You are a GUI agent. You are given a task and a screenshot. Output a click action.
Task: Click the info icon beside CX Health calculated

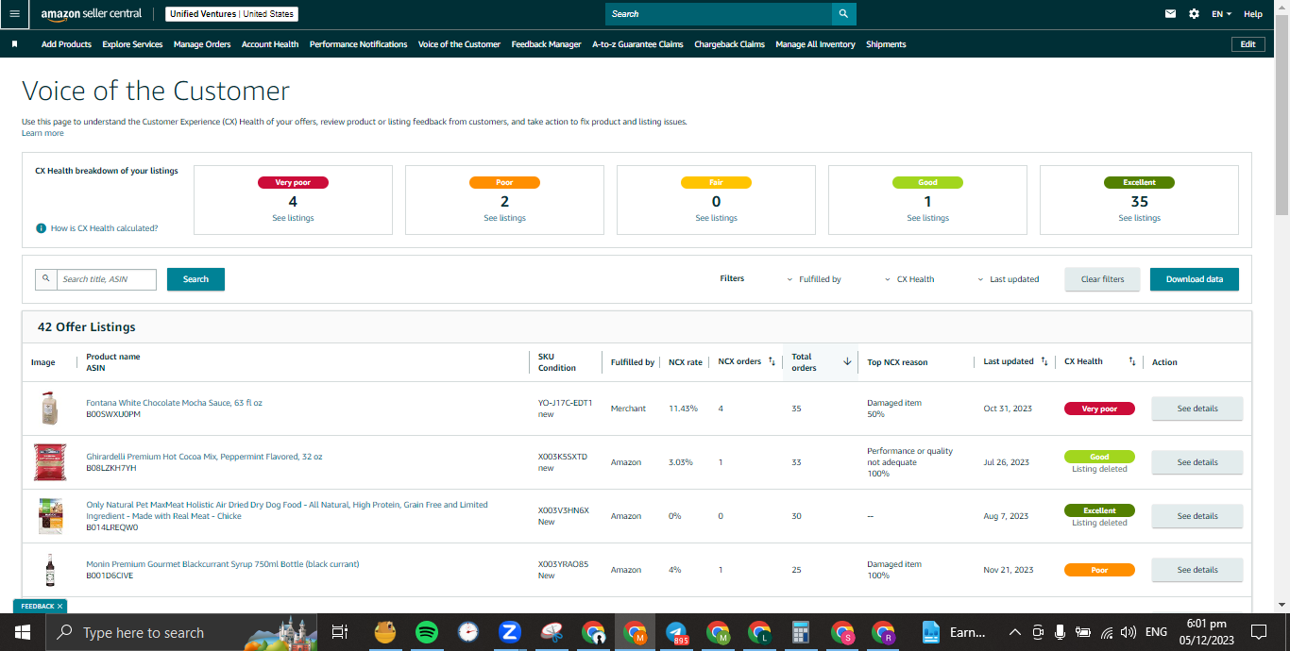[41, 228]
